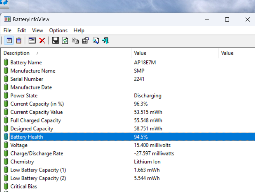Click the Refresh green arrows icon

pyautogui.click(x=65, y=40)
